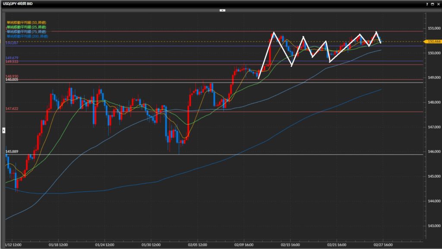Close the USD/JPY chart window
The width and height of the screenshot is (442, 249).
438,3
